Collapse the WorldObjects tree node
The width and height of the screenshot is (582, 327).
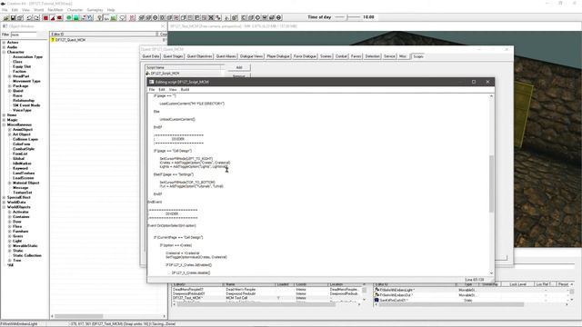(4, 207)
